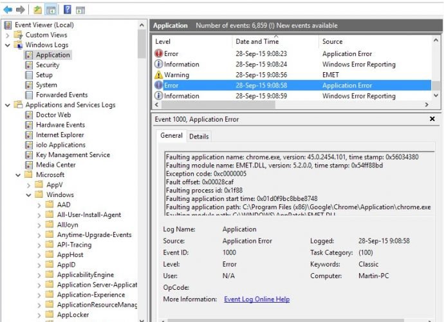Click the event list scroll left arrow

[157, 104]
